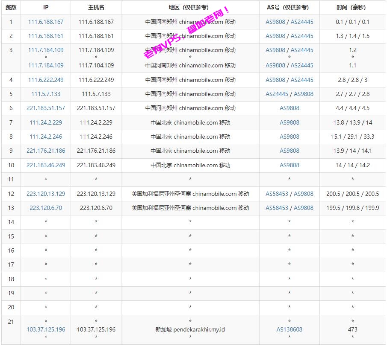Viewport: 387px width, 346px height.
Task: Open the AS9808 link in hop 10 row
Action: pyautogui.click(x=290, y=165)
